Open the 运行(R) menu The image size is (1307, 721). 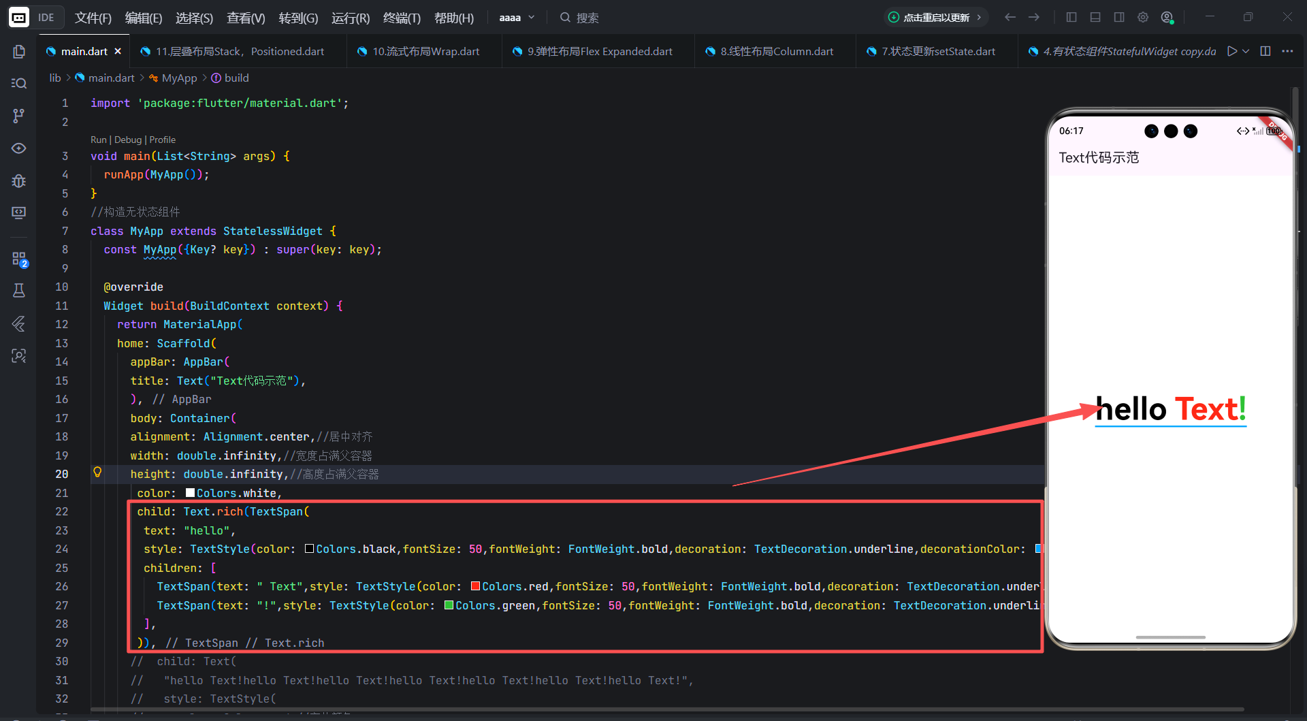coord(351,18)
